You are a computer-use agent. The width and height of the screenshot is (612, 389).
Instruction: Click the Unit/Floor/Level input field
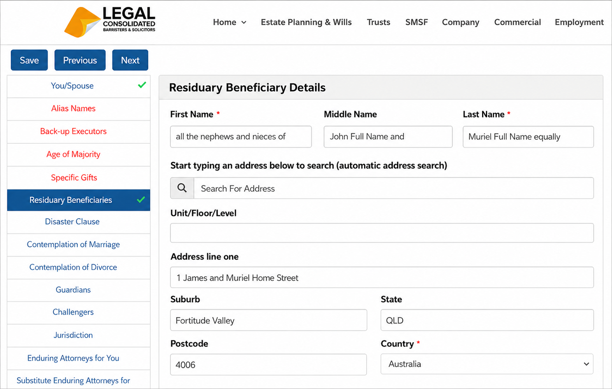coord(382,233)
